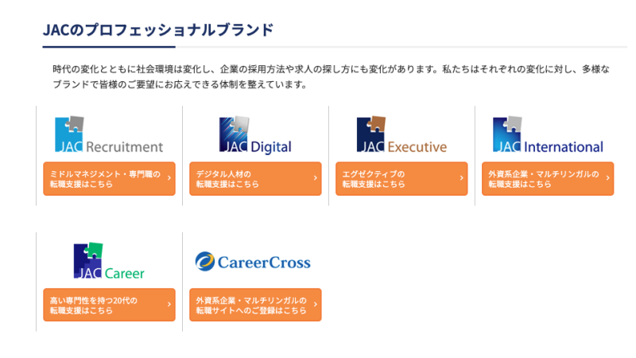The image size is (636, 358).
Task: Click the arrow on the International button
Action: click(x=608, y=179)
